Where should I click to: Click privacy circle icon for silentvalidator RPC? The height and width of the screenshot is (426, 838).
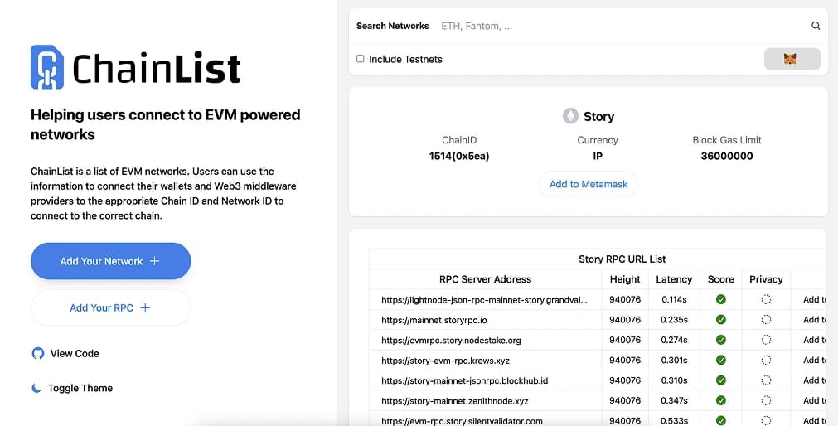click(x=766, y=421)
